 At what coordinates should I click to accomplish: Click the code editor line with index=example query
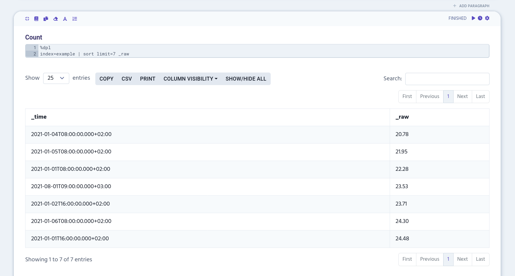point(264,54)
